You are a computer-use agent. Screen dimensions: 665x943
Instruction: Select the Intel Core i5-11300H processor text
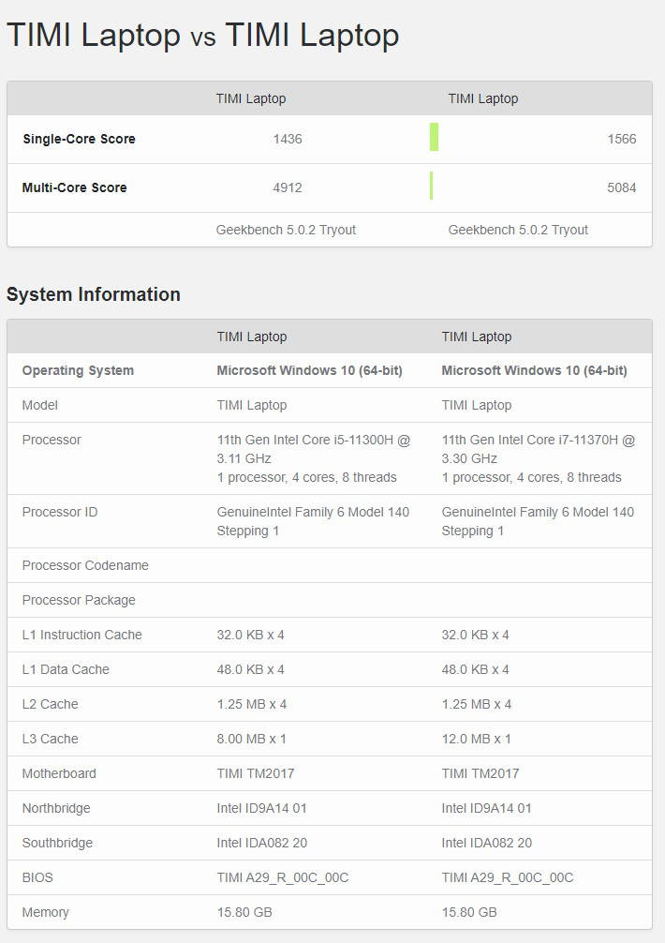(313, 458)
